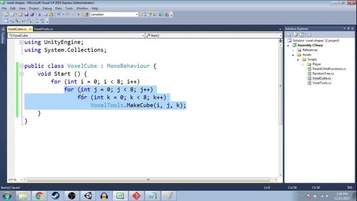
Task: Click MonoBehaviour in the class declaration
Action: click(128, 66)
